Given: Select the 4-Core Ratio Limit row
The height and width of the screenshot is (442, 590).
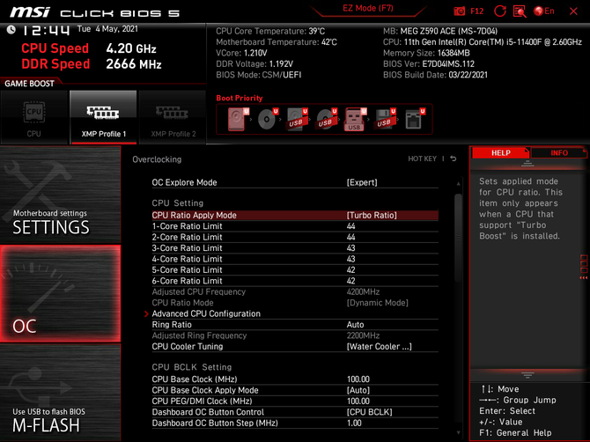Looking at the screenshot, I should pos(295,259).
